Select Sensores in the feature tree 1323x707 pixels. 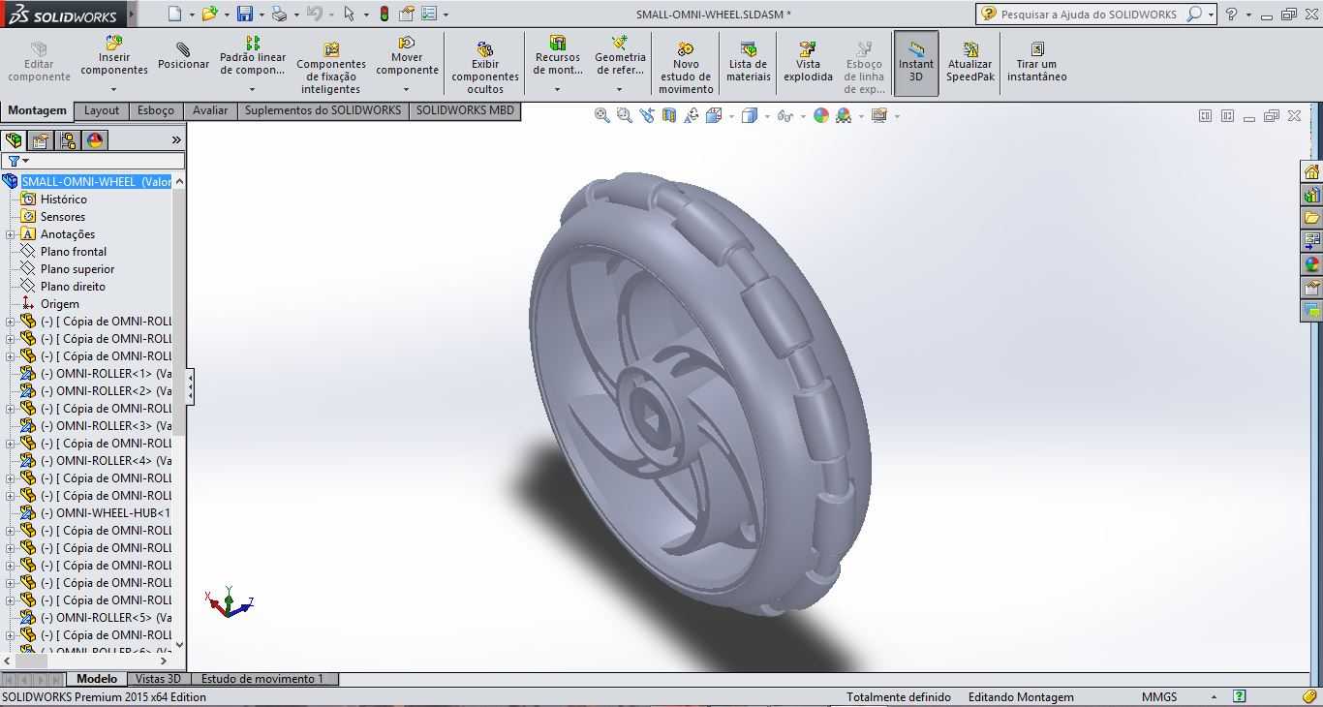tap(63, 217)
